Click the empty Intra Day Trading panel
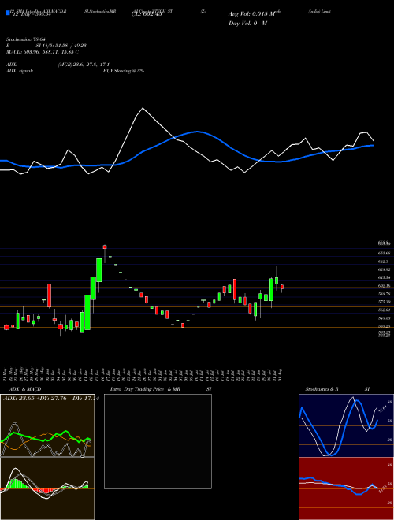This screenshot has width=394, height=520. click(158, 441)
